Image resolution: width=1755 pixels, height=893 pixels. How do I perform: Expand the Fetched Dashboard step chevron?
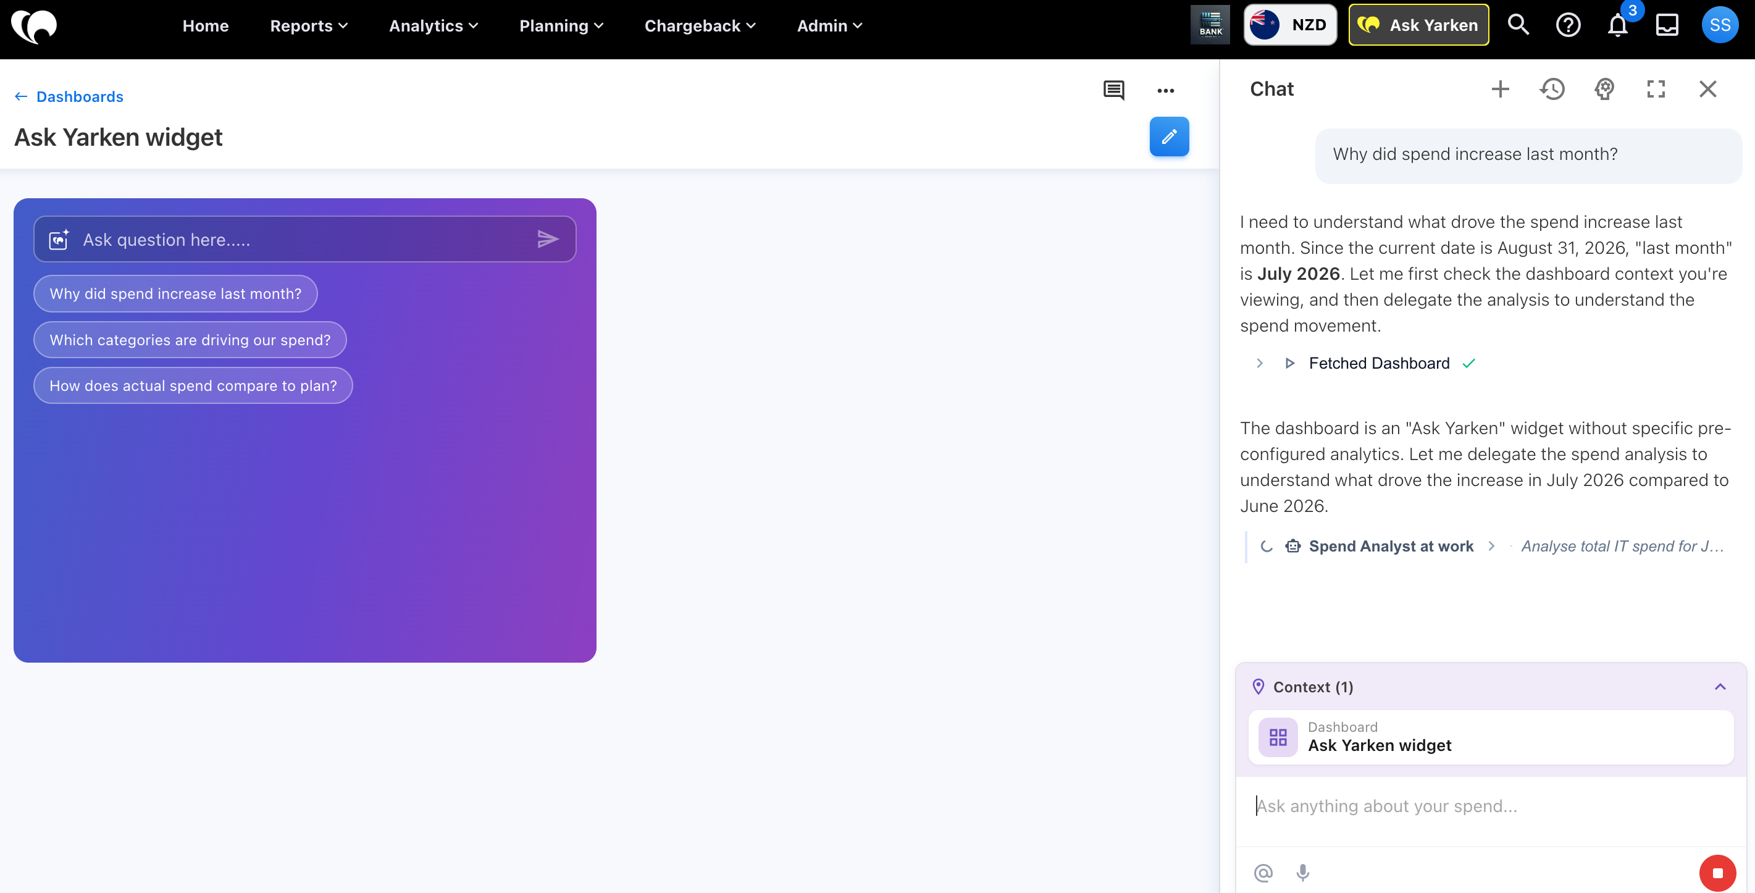[1259, 363]
